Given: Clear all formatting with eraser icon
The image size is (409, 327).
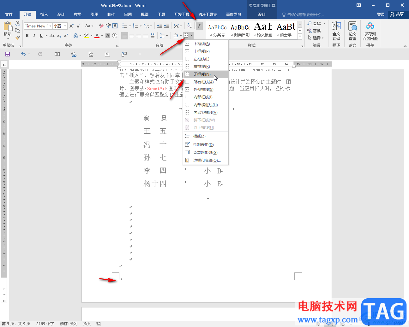Looking at the screenshot, I should [101, 26].
